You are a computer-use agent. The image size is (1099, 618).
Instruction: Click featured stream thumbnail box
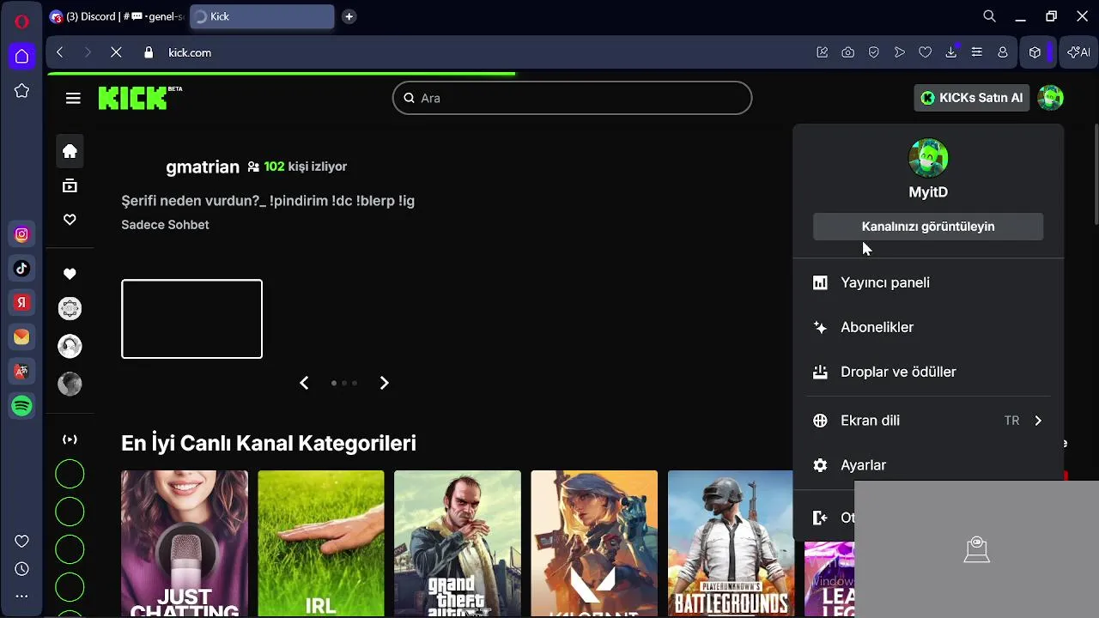tap(191, 318)
